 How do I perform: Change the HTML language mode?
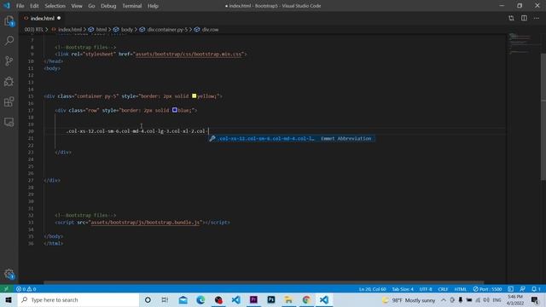click(461, 289)
